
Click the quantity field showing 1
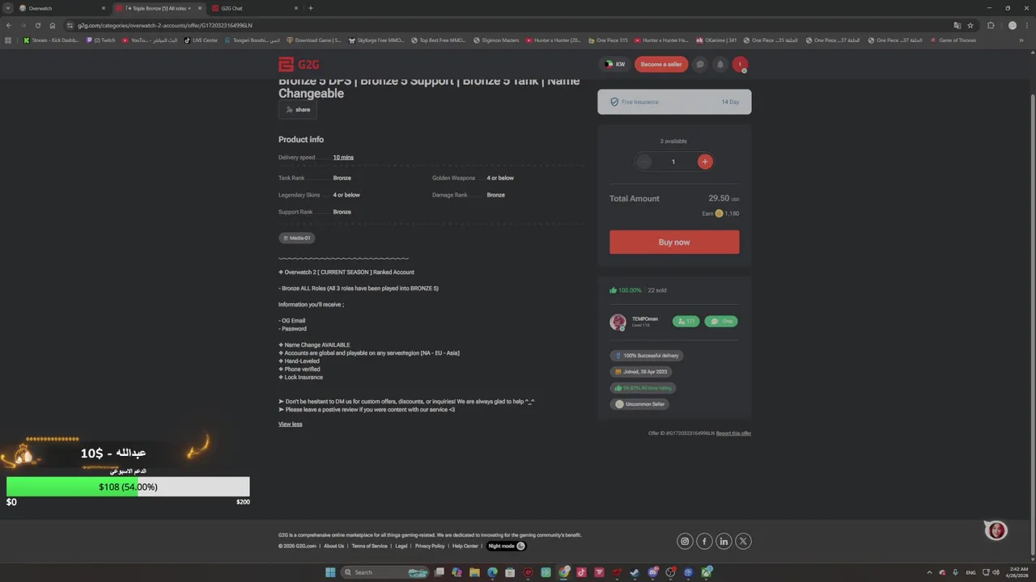[673, 162]
